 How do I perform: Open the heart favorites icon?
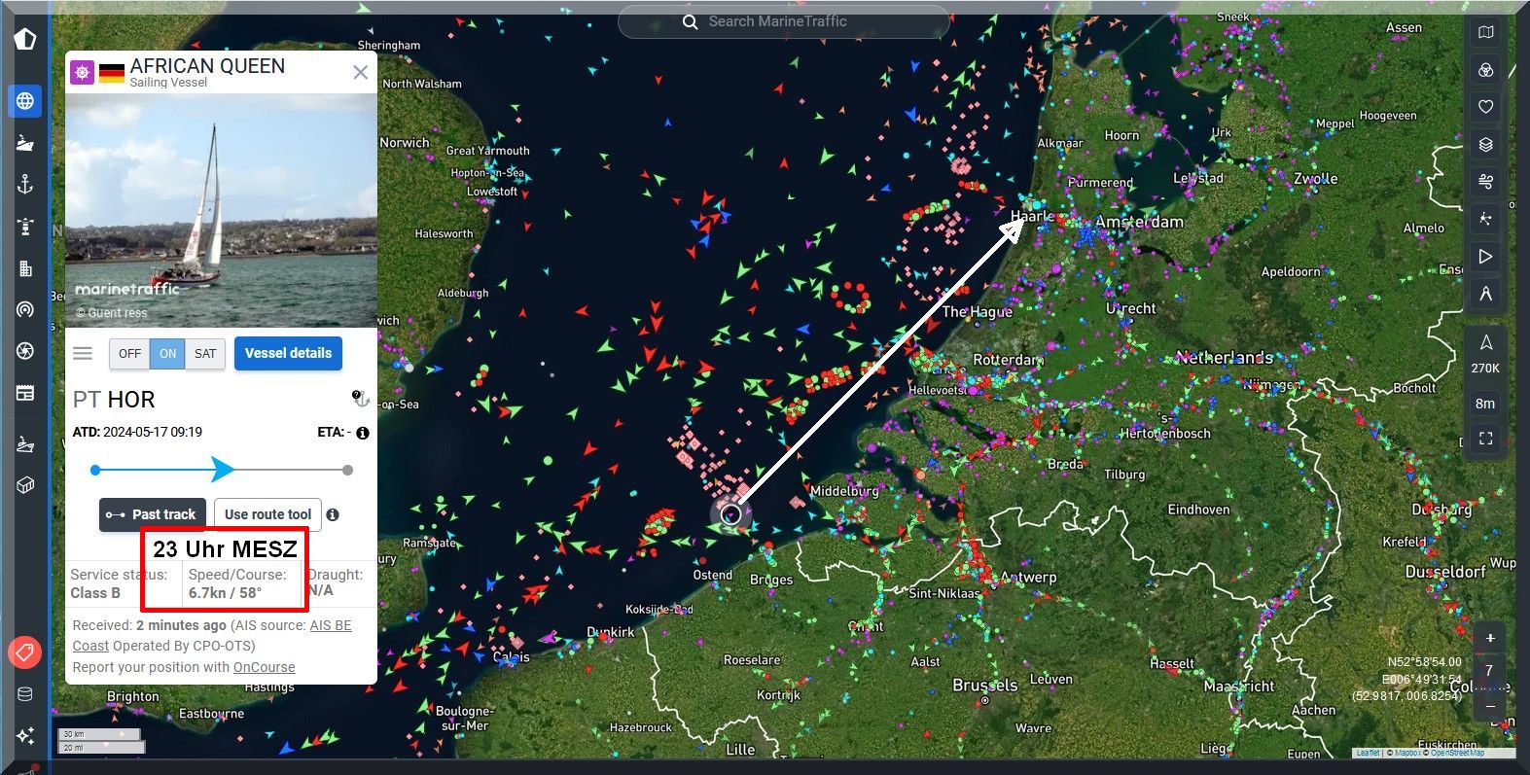[1485, 107]
